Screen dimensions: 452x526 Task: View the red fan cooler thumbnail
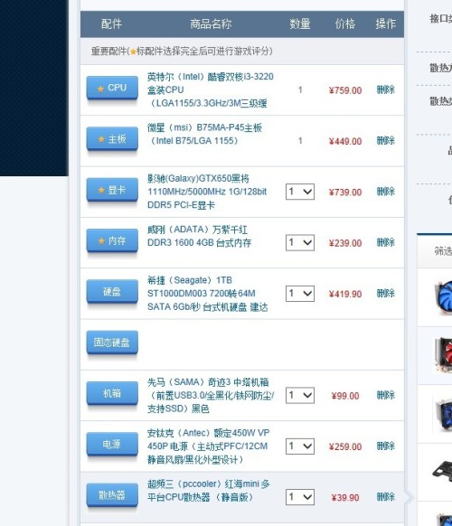coord(443,355)
